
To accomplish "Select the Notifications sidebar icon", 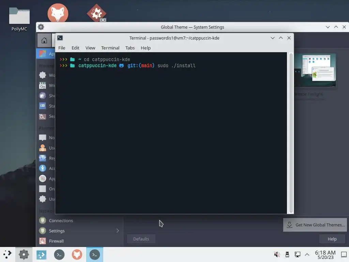I will tap(43, 138).
